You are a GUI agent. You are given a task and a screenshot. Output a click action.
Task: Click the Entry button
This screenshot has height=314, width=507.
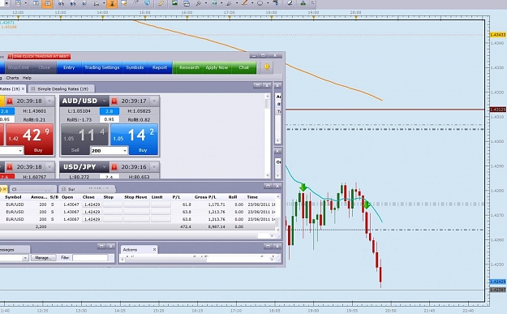tap(69, 67)
